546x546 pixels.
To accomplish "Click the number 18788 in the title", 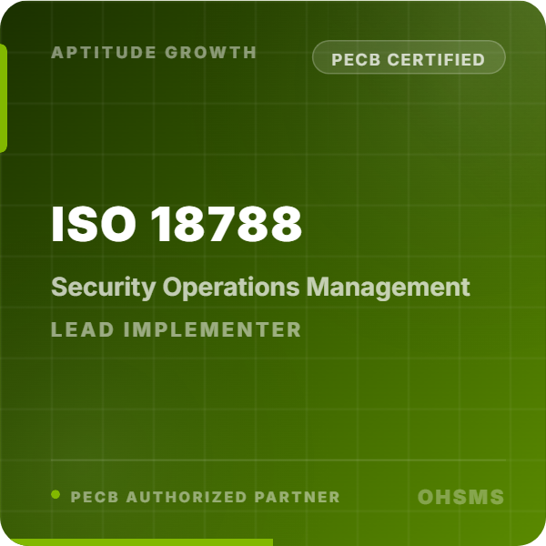I will pos(227,225).
